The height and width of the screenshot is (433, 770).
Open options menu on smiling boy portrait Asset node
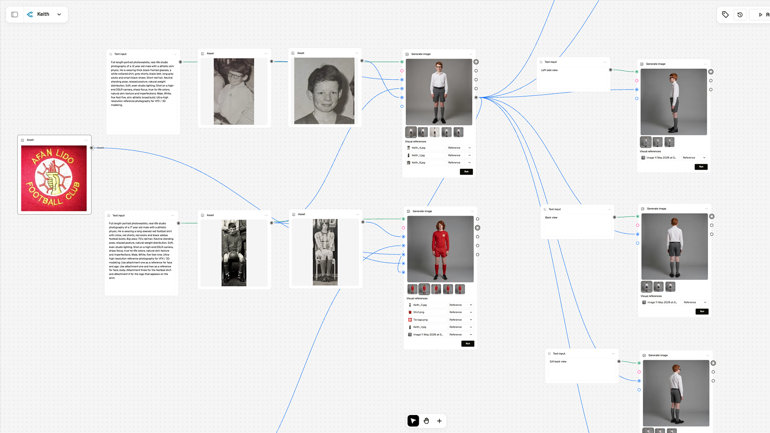pos(357,53)
